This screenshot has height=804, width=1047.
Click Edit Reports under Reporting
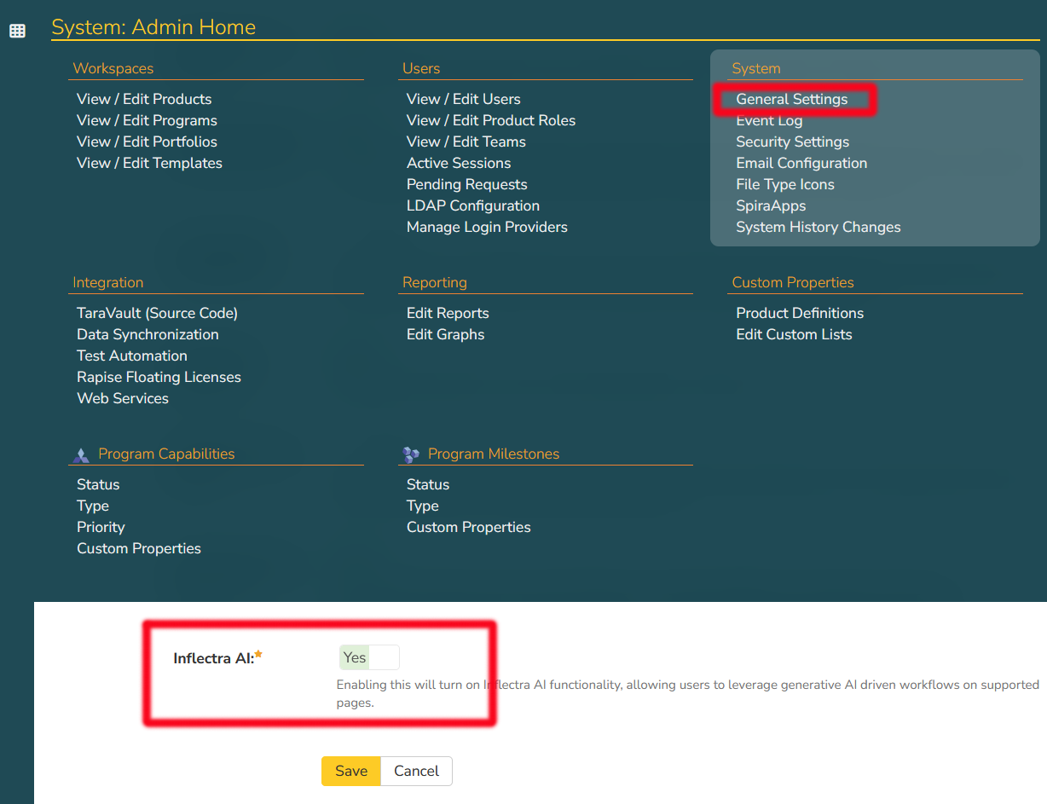pos(448,313)
